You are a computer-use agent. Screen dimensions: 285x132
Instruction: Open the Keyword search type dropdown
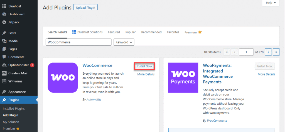124,42
